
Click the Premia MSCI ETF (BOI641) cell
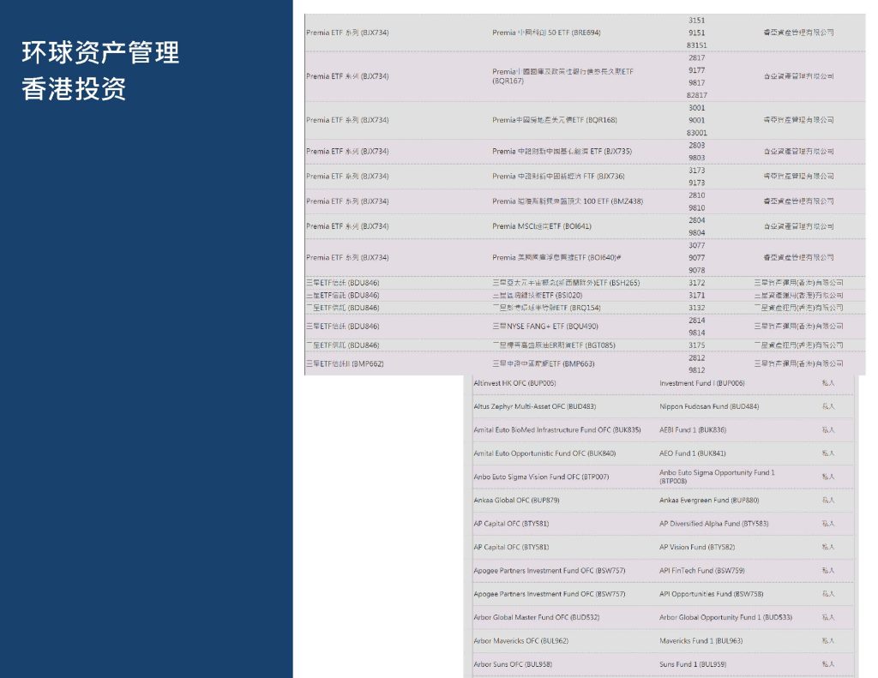[x=542, y=226]
